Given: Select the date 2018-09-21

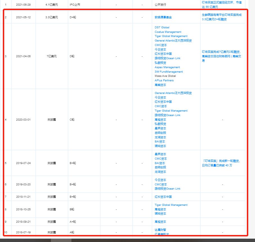Looking at the screenshot, I should 23,222.
